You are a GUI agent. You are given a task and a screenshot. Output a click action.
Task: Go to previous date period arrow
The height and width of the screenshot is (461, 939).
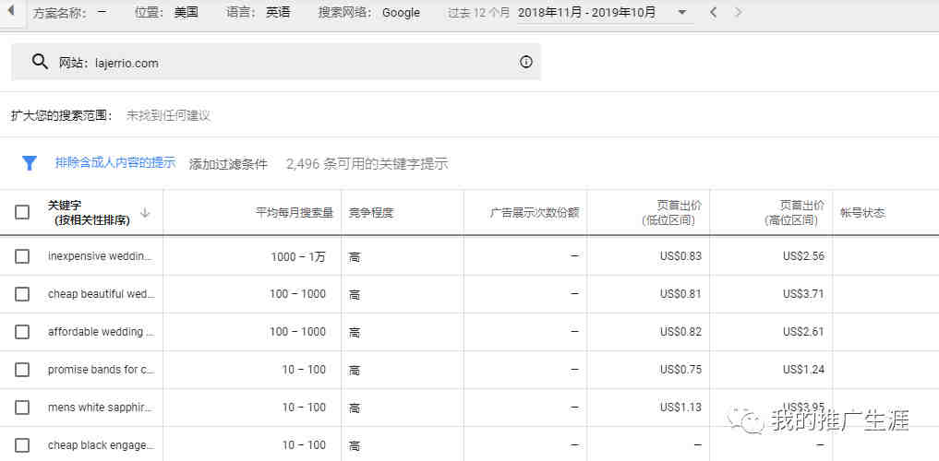pyautogui.click(x=713, y=12)
